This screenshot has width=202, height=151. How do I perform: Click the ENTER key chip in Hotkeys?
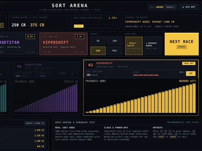pos(173,137)
